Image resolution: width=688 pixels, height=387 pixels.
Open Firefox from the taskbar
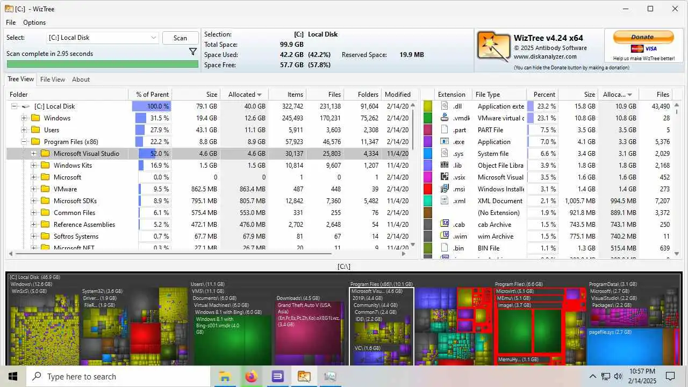[251, 376]
